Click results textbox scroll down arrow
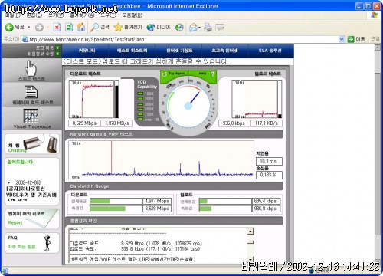 [250, 259]
